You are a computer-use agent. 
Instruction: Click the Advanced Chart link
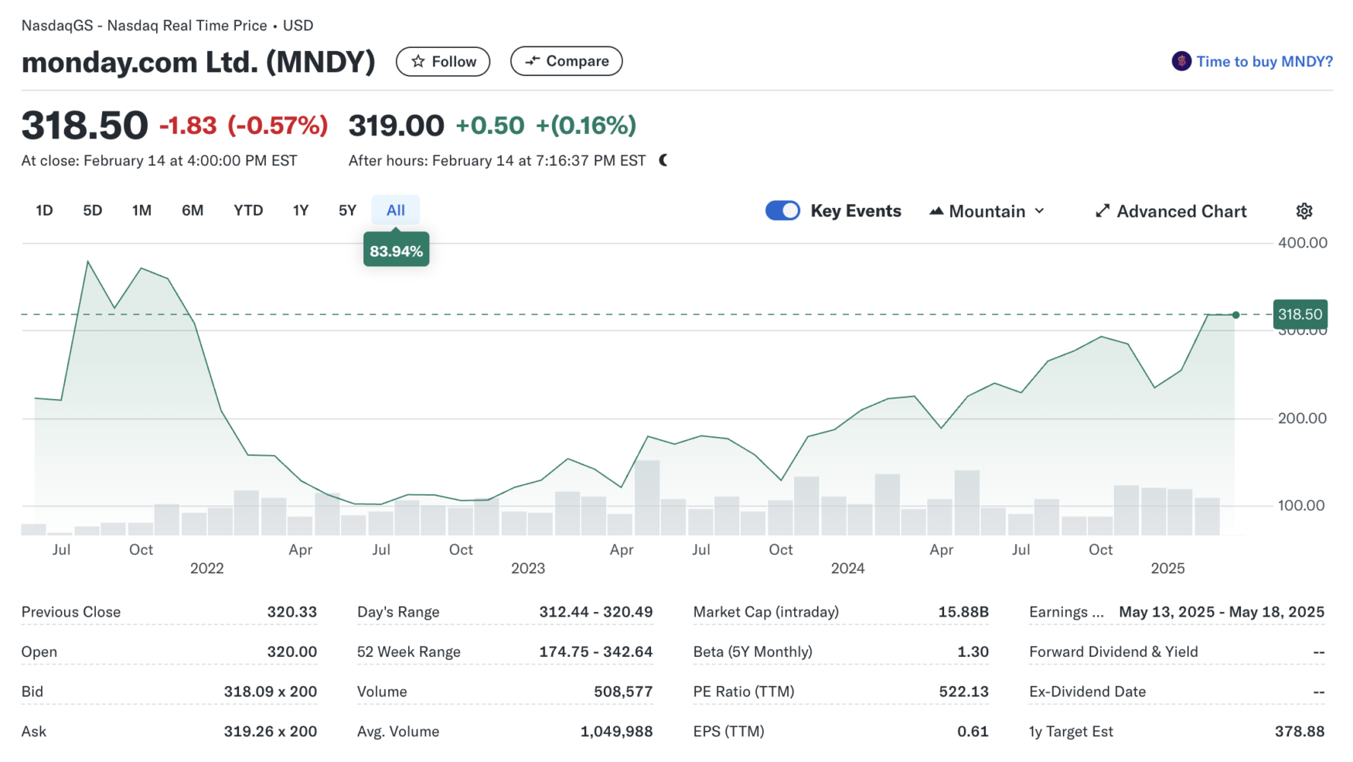1181,211
